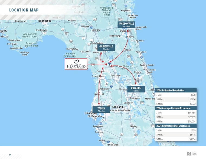Click the Crystal River map label
Screen dimensions: 206x159
[97, 76]
